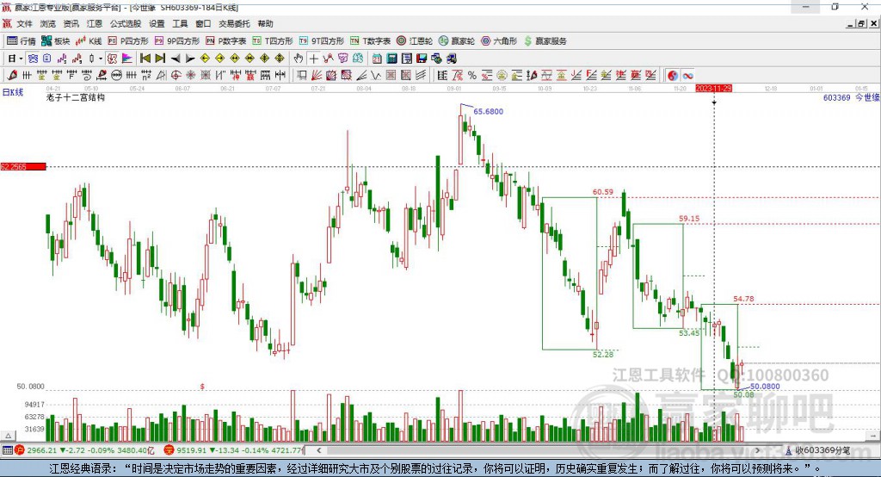Open the 公式选股 menu
This screenshot has width=881, height=477.
click(126, 23)
